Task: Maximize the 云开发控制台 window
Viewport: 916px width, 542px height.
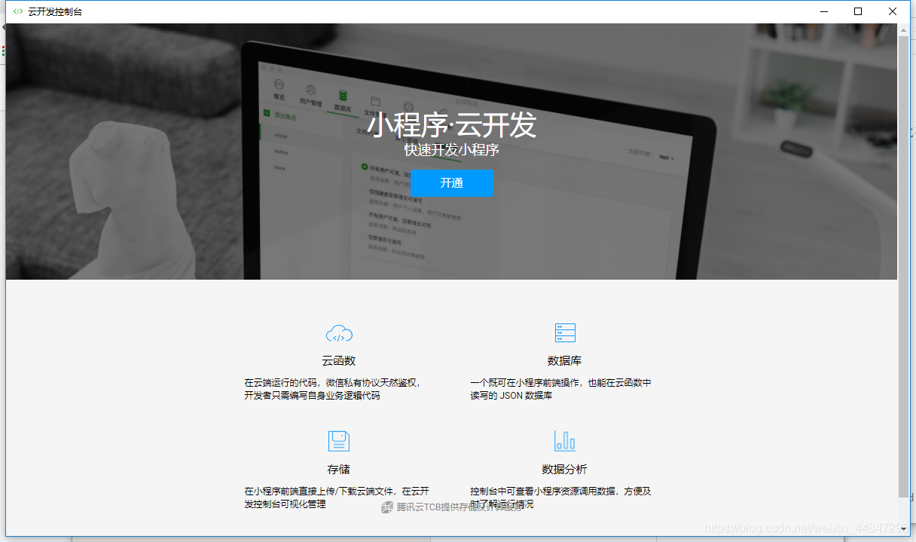Action: click(x=858, y=11)
